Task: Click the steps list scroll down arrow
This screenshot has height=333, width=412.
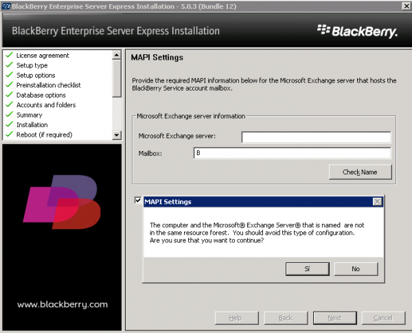Action: click(x=117, y=135)
